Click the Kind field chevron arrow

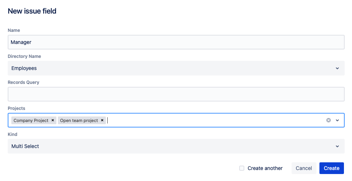pos(337,146)
